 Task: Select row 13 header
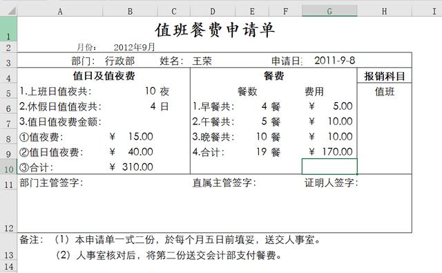click(x=8, y=247)
